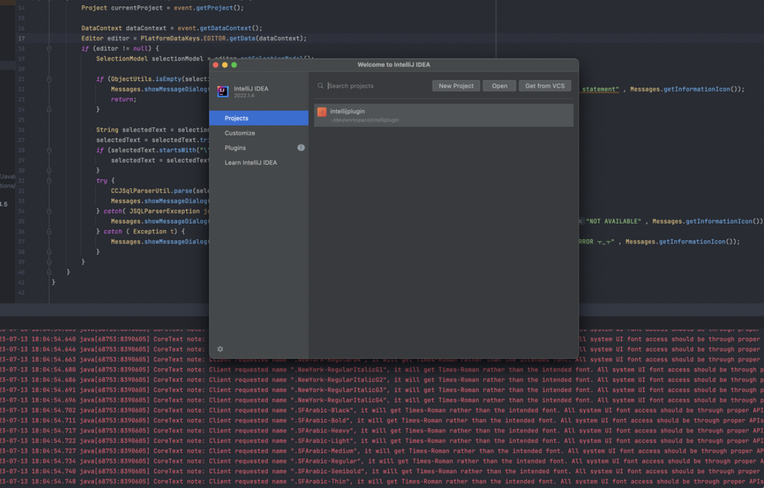Screen dimensions: 764x488
Task: Collapse the fold marker on line 18
Action: tap(49, 49)
